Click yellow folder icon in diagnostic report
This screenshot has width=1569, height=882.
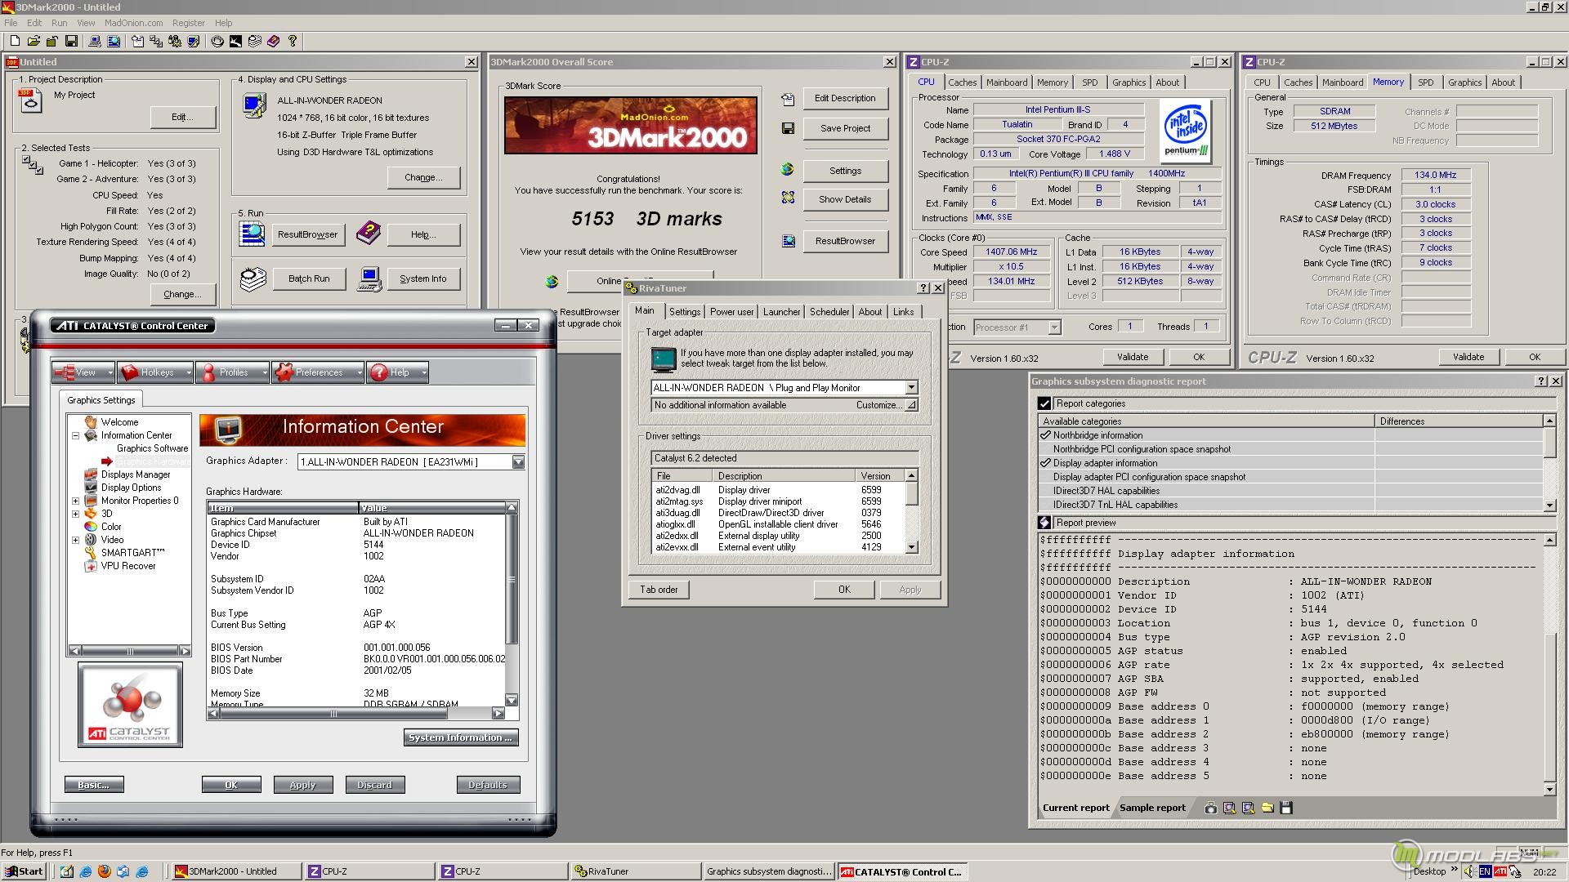(x=1267, y=808)
